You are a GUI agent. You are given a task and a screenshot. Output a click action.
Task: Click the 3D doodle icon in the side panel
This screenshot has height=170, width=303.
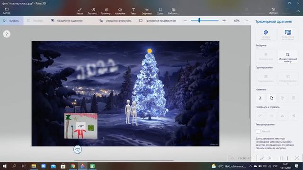tap(266, 34)
